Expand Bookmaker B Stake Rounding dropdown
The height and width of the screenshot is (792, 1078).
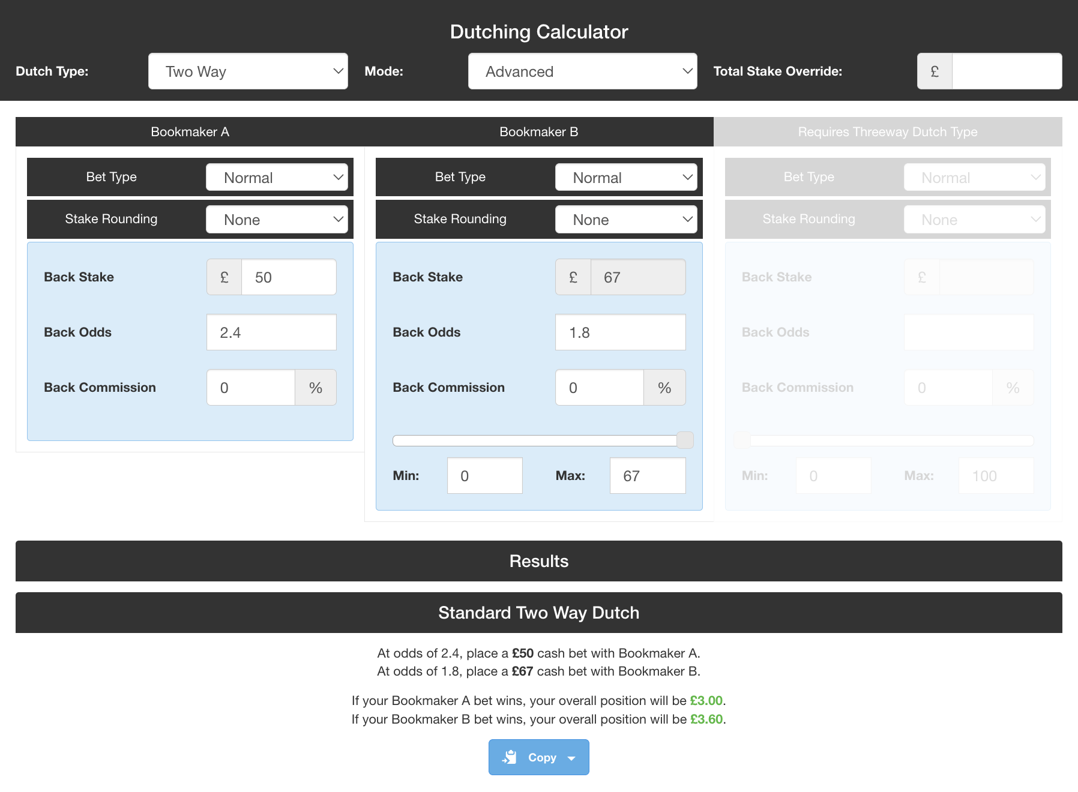click(626, 220)
